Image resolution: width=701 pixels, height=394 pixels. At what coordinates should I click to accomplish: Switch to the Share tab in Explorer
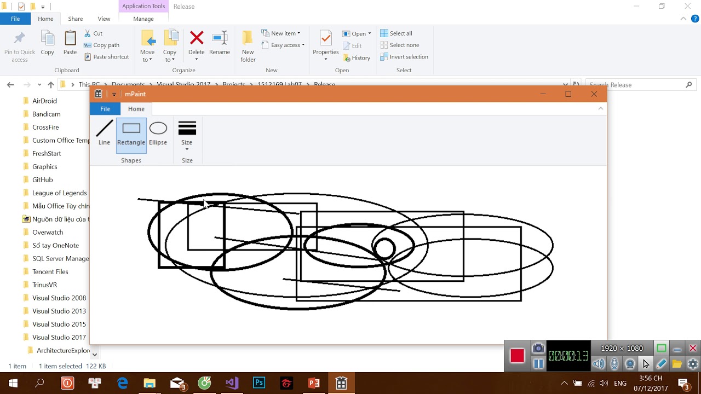[76, 19]
